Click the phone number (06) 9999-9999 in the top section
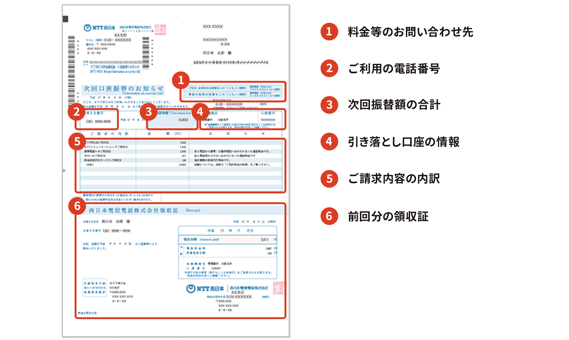 [99, 121]
